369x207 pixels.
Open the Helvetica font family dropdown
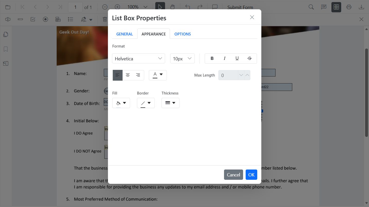138,59
